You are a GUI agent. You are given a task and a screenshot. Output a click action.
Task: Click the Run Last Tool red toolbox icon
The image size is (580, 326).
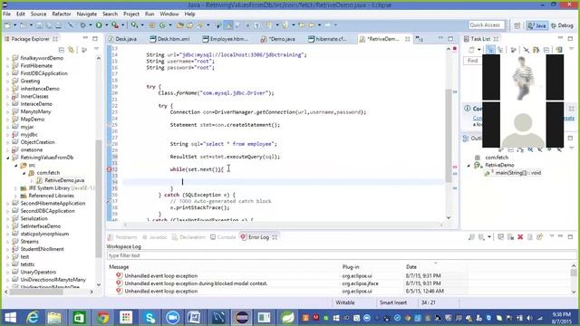(115, 25)
